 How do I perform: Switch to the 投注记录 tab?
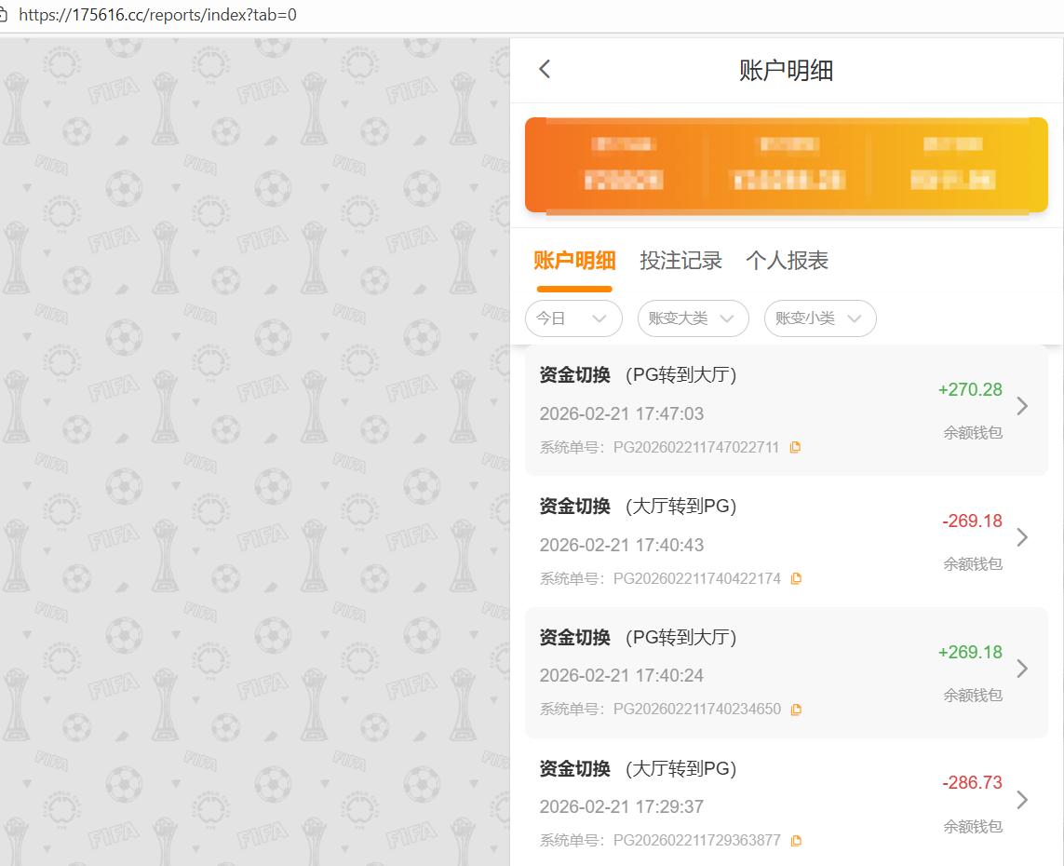680,261
